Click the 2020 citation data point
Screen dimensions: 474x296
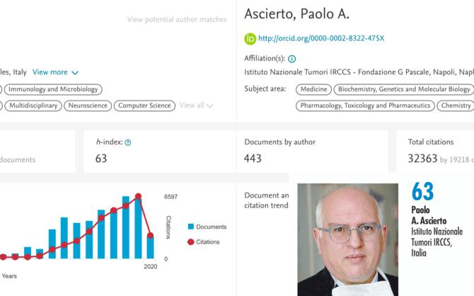[150, 235]
